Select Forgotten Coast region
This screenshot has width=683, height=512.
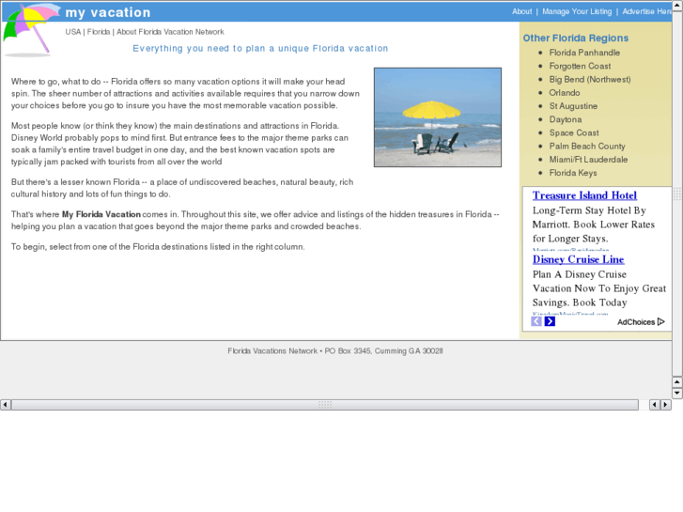pyautogui.click(x=580, y=67)
